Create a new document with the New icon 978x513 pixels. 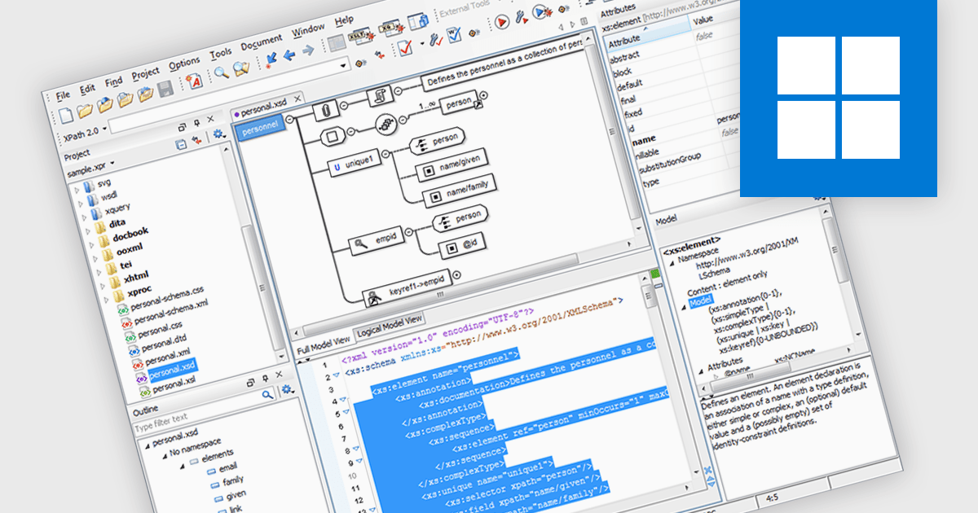pyautogui.click(x=66, y=114)
